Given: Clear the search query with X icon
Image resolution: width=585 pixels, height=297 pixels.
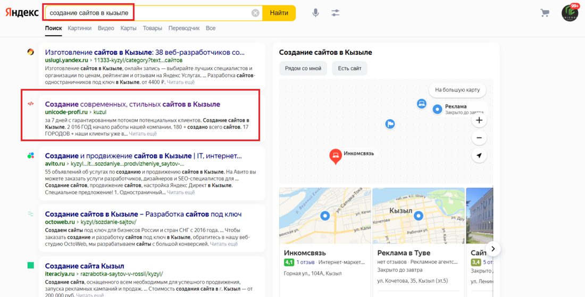Looking at the screenshot, I should (x=255, y=13).
